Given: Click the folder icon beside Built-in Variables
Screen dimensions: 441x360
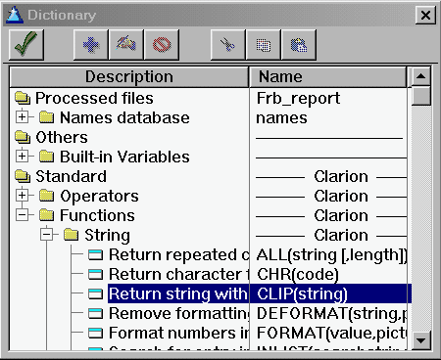Looking at the screenshot, I should (x=47, y=157).
